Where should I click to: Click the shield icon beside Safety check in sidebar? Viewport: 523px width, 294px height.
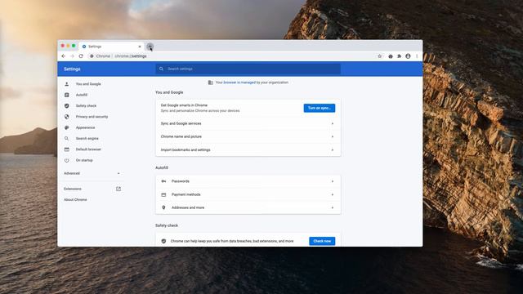click(x=67, y=105)
